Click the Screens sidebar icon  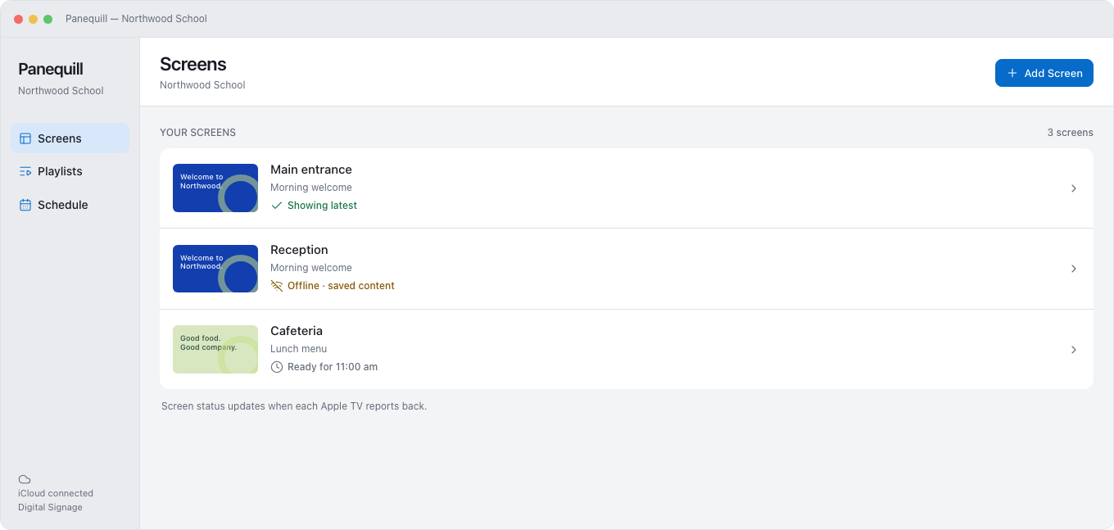coord(25,138)
